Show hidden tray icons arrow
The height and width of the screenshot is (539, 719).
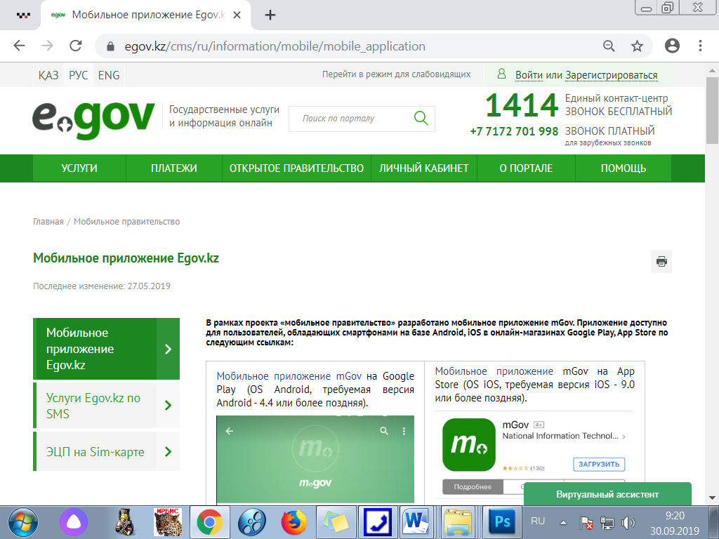[564, 522]
